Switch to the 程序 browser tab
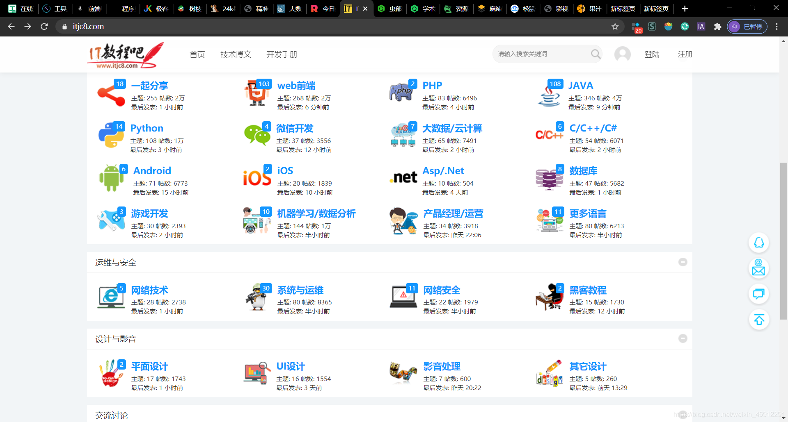This screenshot has width=788, height=422. tap(123, 9)
